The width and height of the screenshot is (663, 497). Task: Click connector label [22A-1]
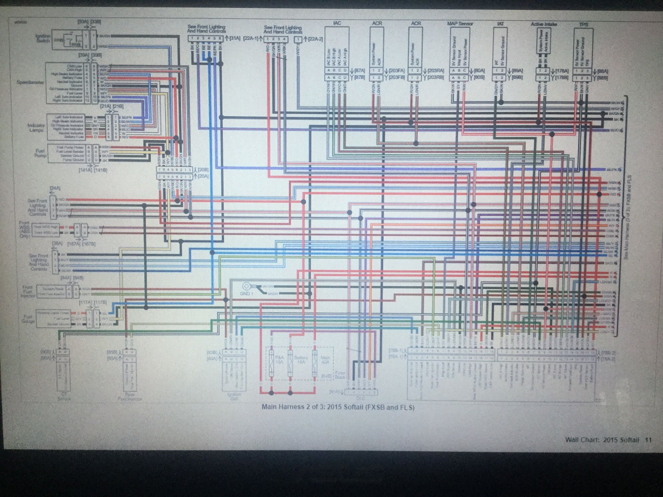[251, 39]
